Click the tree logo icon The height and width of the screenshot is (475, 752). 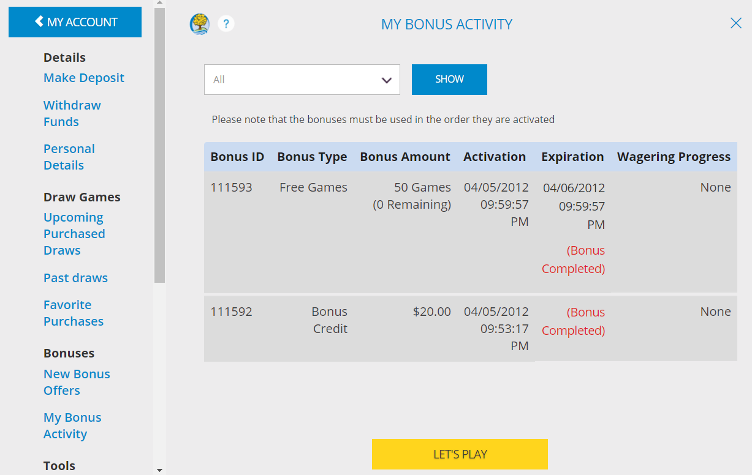click(199, 24)
